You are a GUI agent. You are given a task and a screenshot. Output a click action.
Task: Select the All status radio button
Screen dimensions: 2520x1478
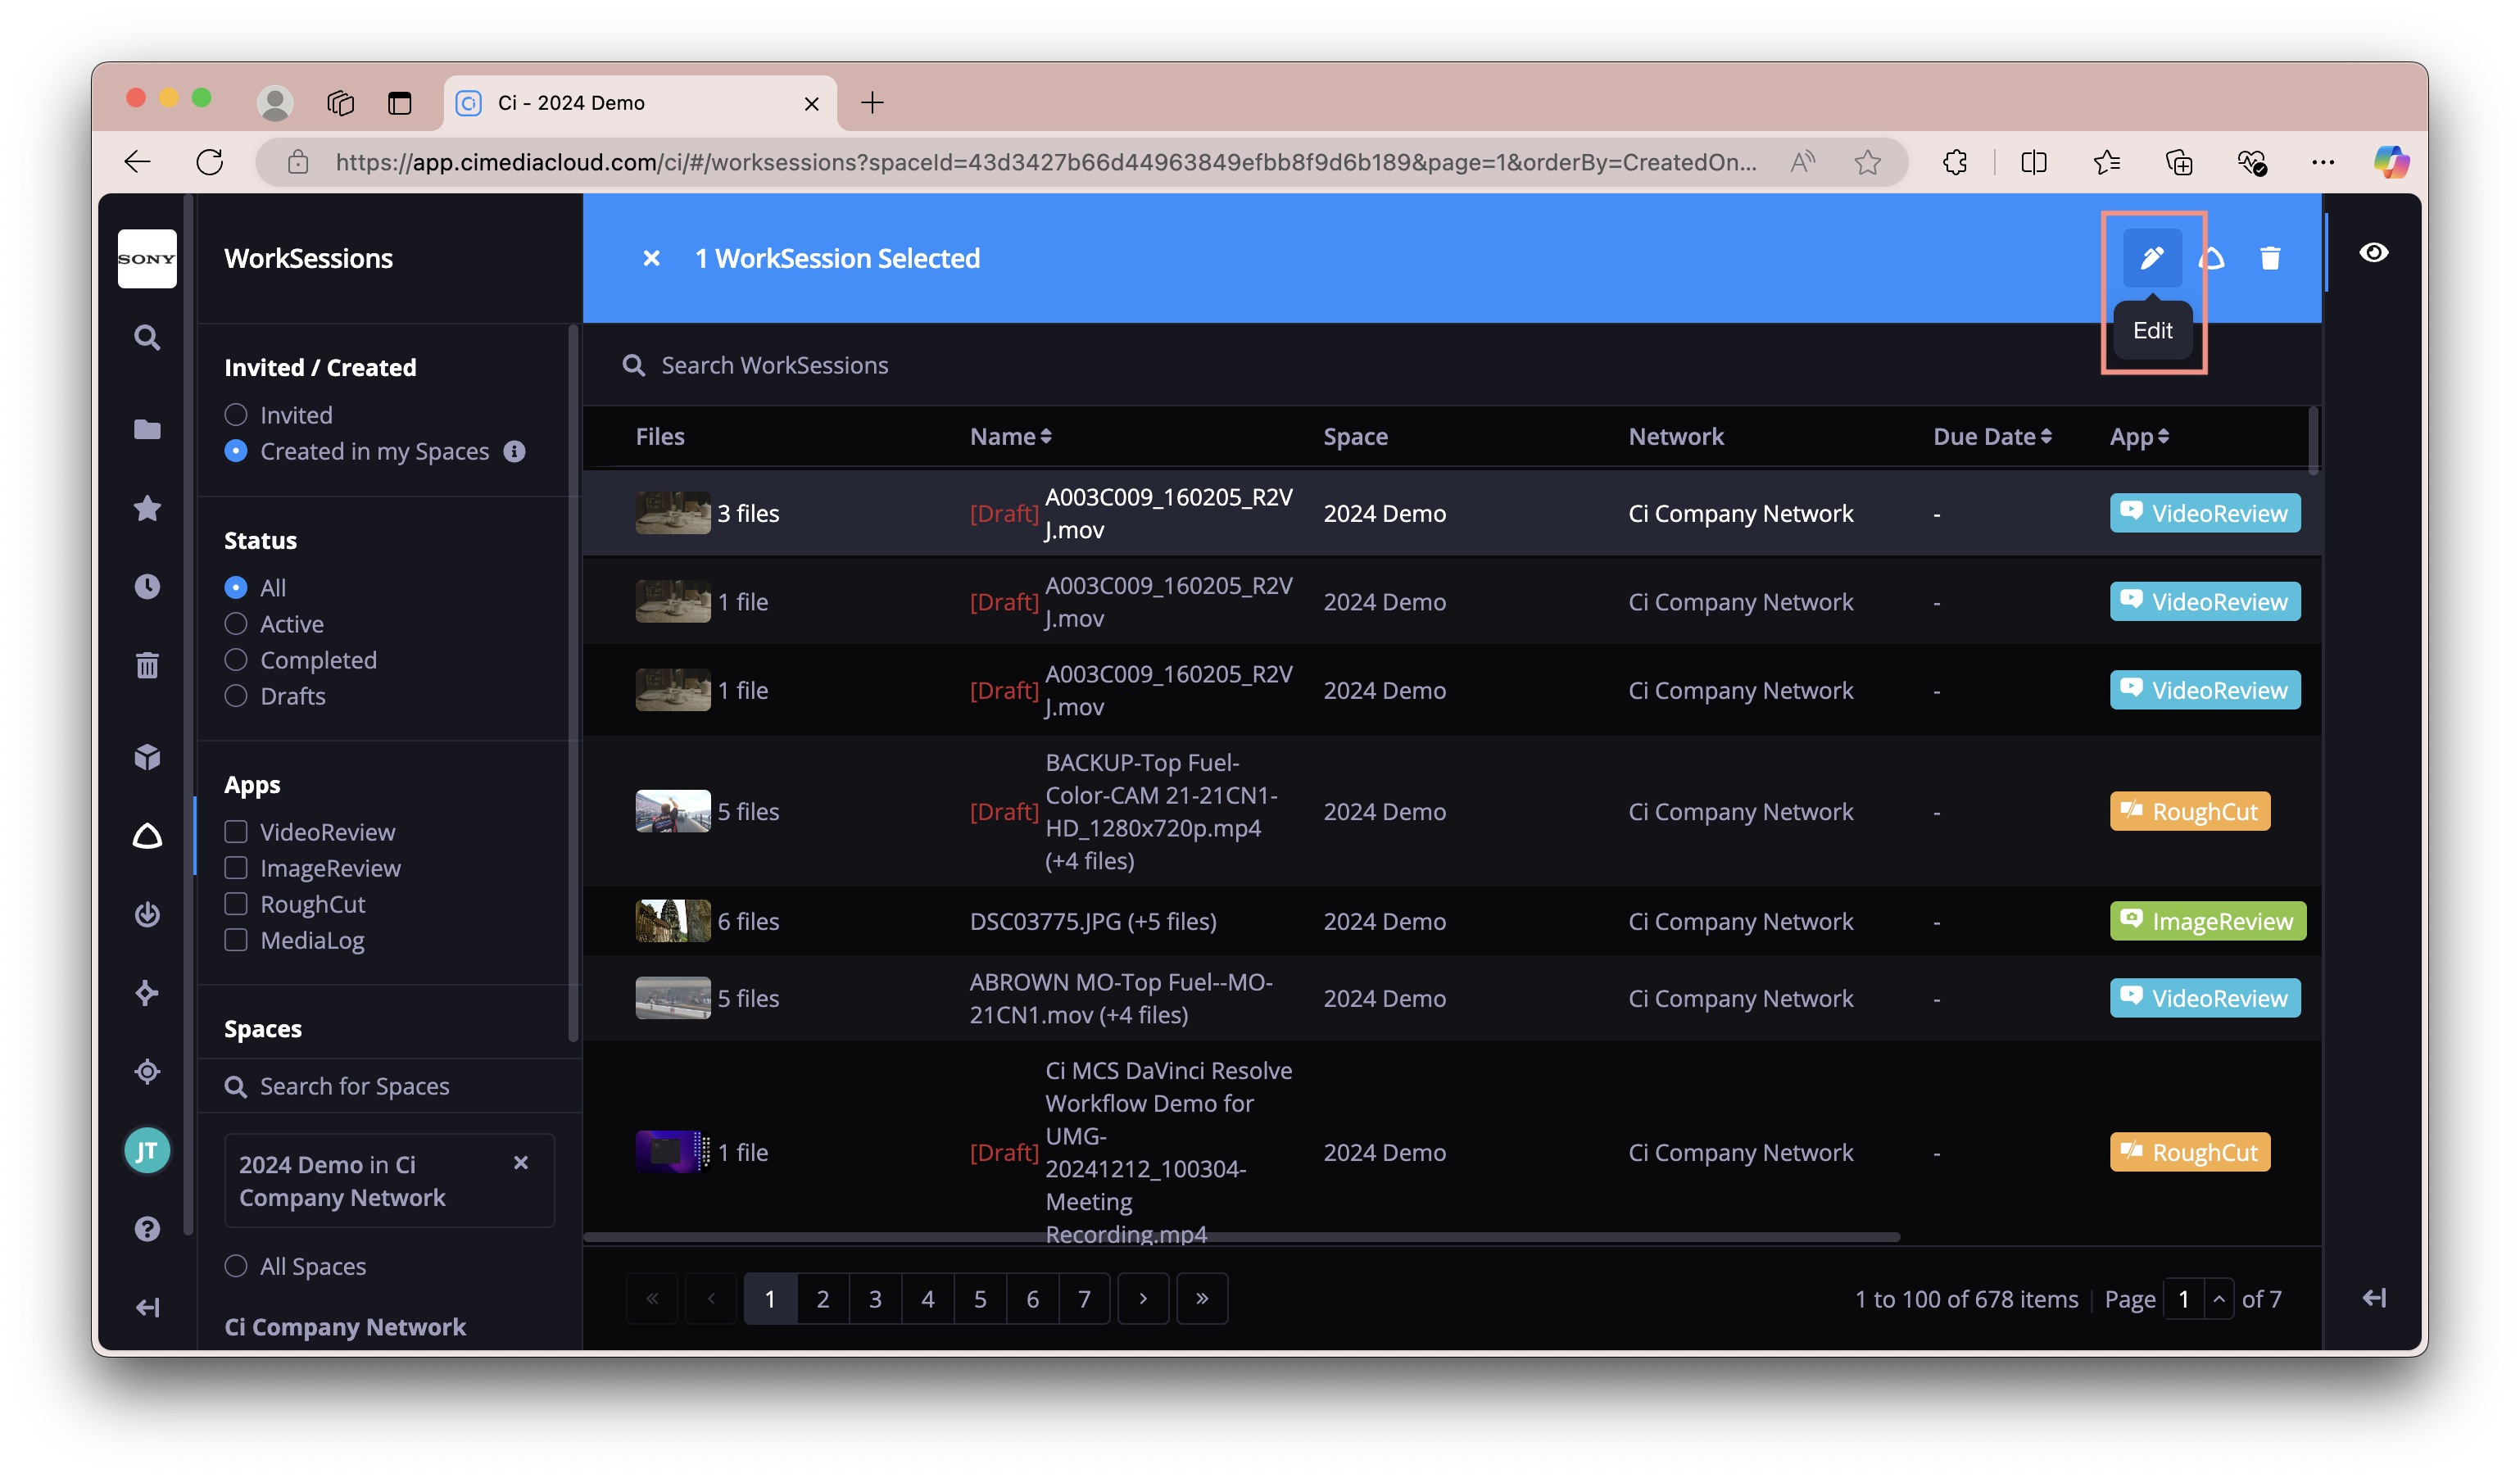[x=236, y=587]
